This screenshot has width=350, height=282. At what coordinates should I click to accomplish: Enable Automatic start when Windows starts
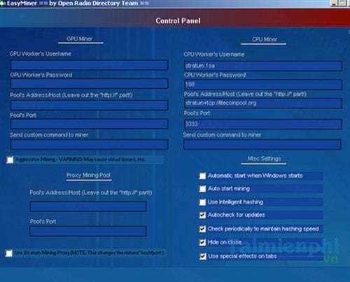(x=202, y=176)
